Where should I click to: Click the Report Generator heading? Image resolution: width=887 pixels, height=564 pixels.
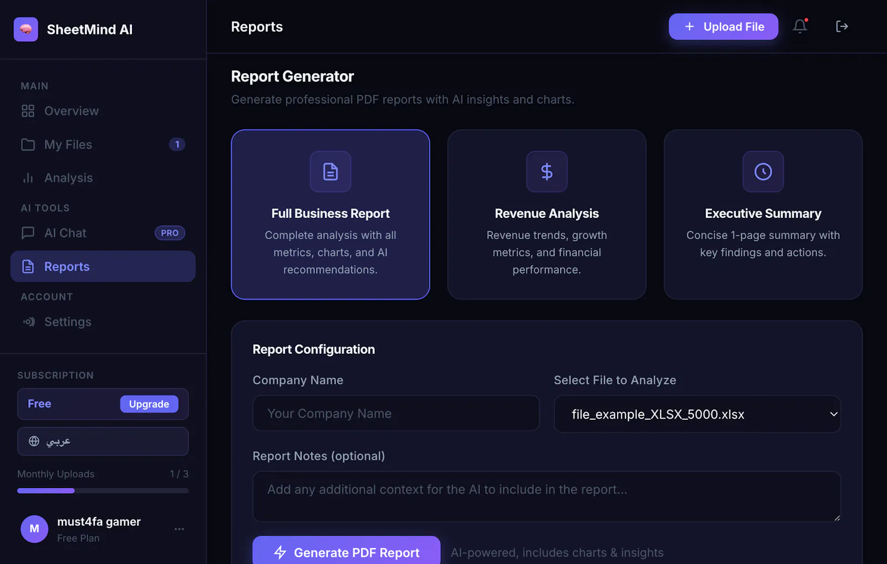click(292, 77)
